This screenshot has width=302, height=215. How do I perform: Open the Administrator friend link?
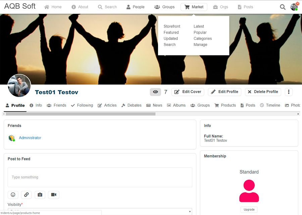[30, 138]
